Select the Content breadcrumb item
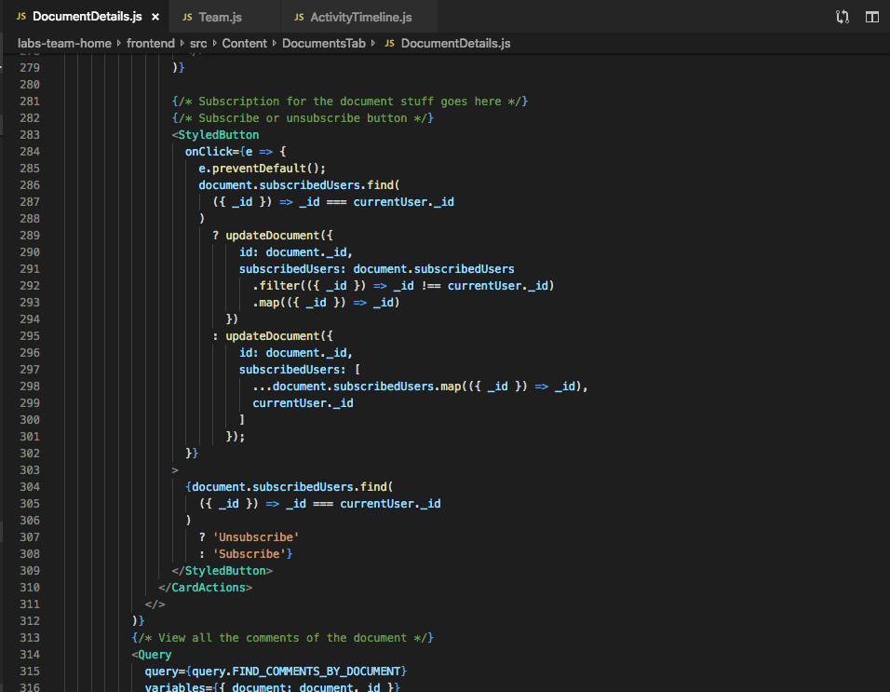Viewport: 890px width, 692px height. pos(244,44)
